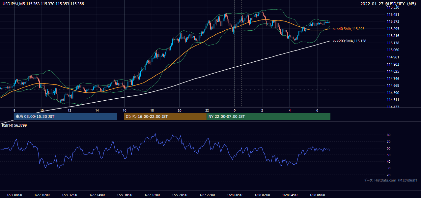Click the RSI(14) 56.3799 indicator label
The image size is (421, 198).
pyautogui.click(x=14, y=125)
